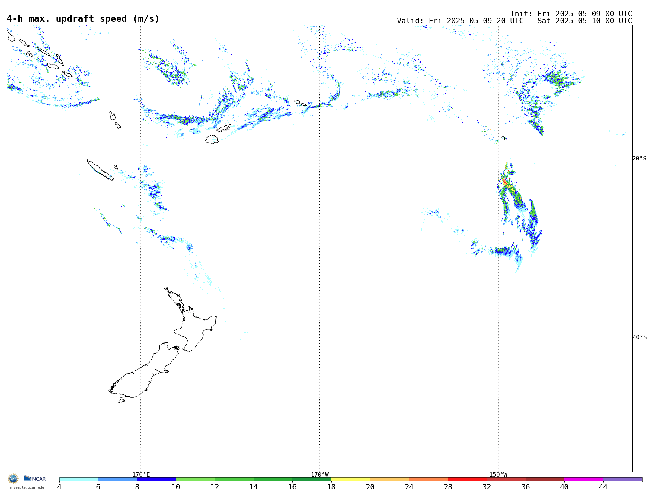This screenshot has width=652, height=491.
Task: Pick the light orange 20-24 colorbar swatch
Action: [390, 480]
